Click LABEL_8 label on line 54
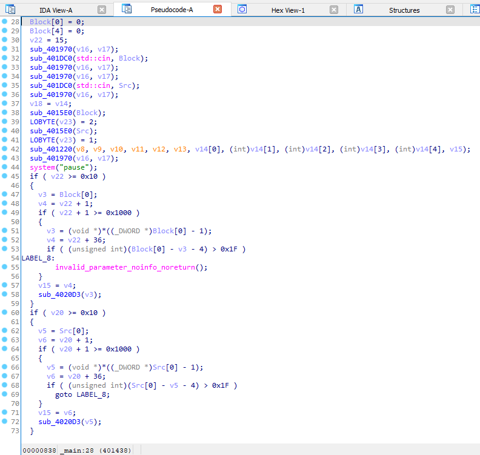Viewport: 480px width, 455px height. (x=38, y=258)
